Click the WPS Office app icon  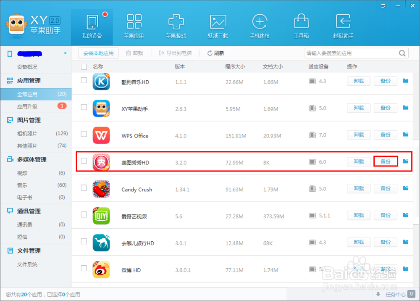coord(101,135)
